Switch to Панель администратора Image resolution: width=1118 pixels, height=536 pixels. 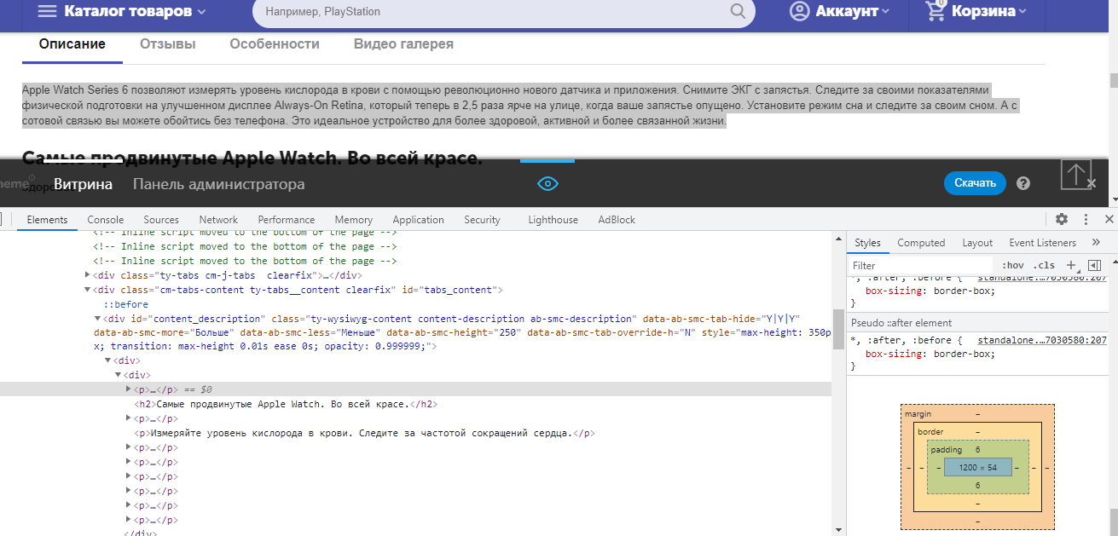218,184
